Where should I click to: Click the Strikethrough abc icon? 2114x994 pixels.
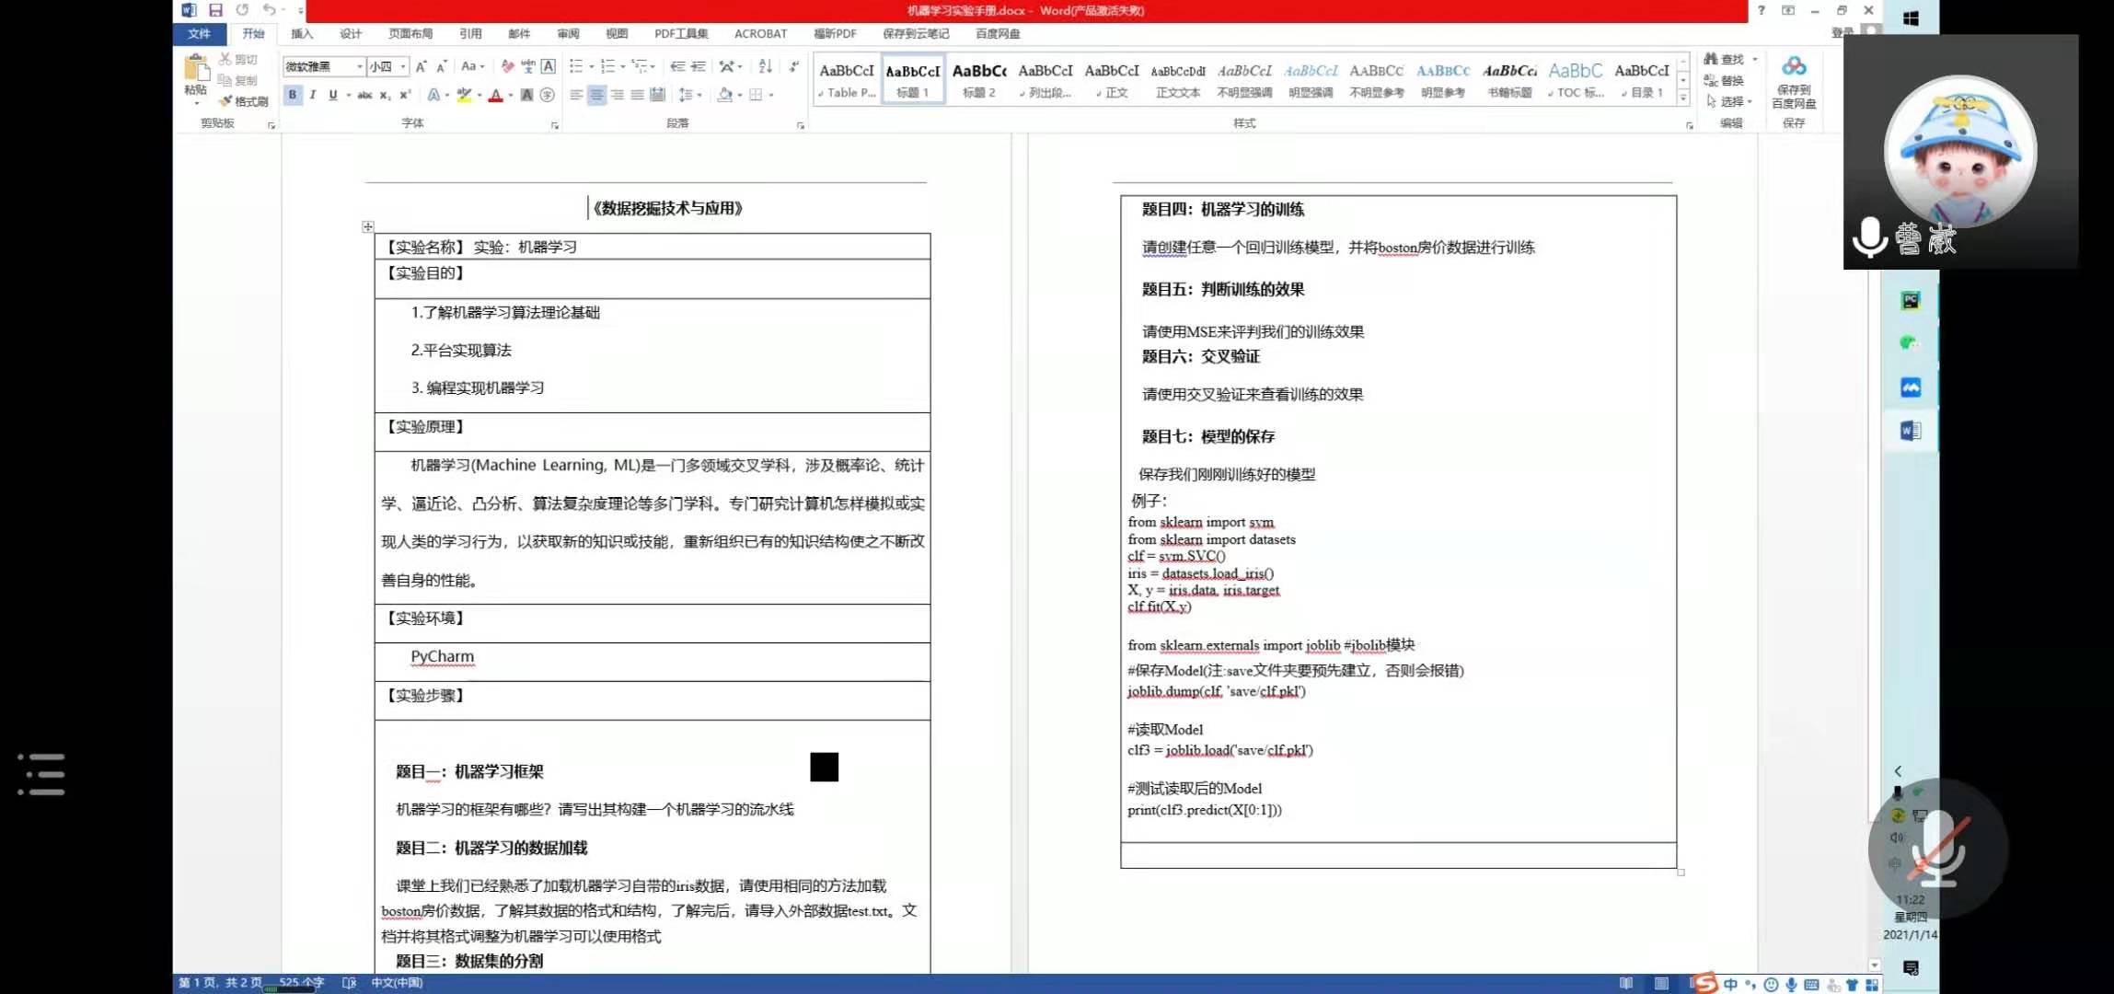pos(364,95)
